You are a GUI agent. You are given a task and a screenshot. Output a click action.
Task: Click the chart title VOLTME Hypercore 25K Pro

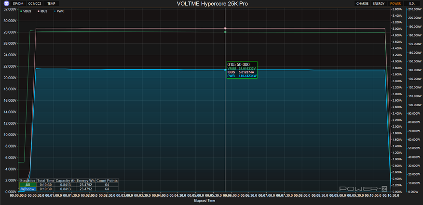(212, 3)
